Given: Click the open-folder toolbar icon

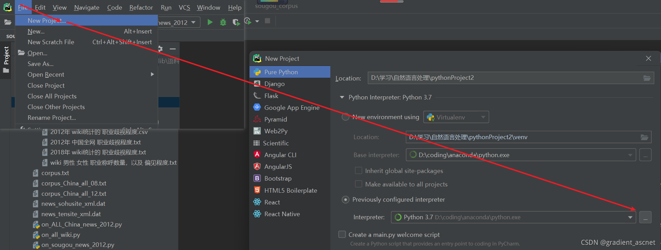Looking at the screenshot, I should click(8, 22).
